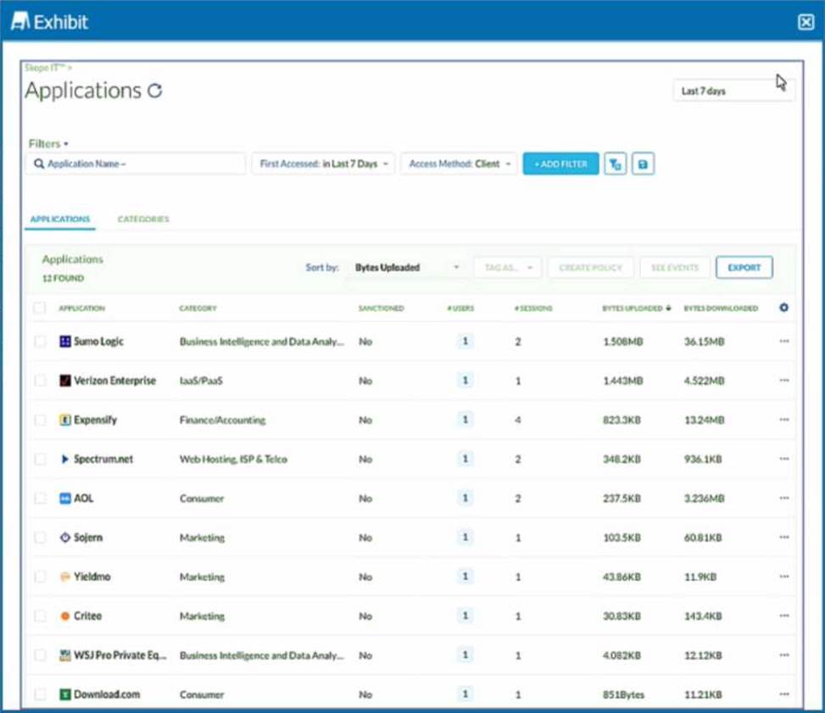This screenshot has height=713, width=825.
Task: Open the Last 7 days time range dropdown
Action: [x=733, y=91]
